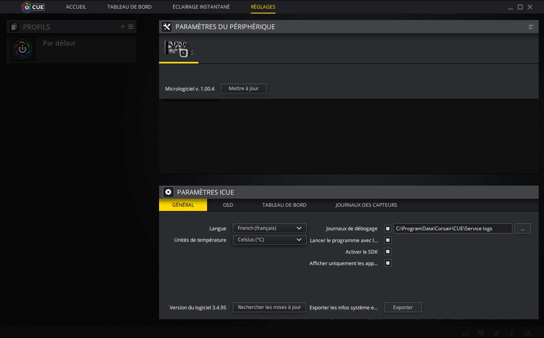Toggle the Lancer le programme avec checkbox
This screenshot has height=338, width=544.
[388, 240]
